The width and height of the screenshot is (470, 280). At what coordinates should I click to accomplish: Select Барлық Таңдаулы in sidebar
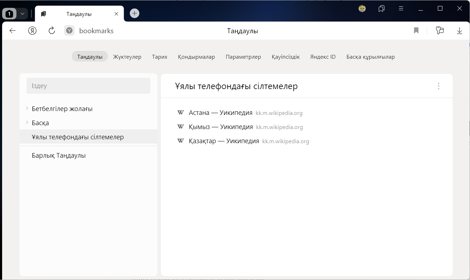(59, 156)
